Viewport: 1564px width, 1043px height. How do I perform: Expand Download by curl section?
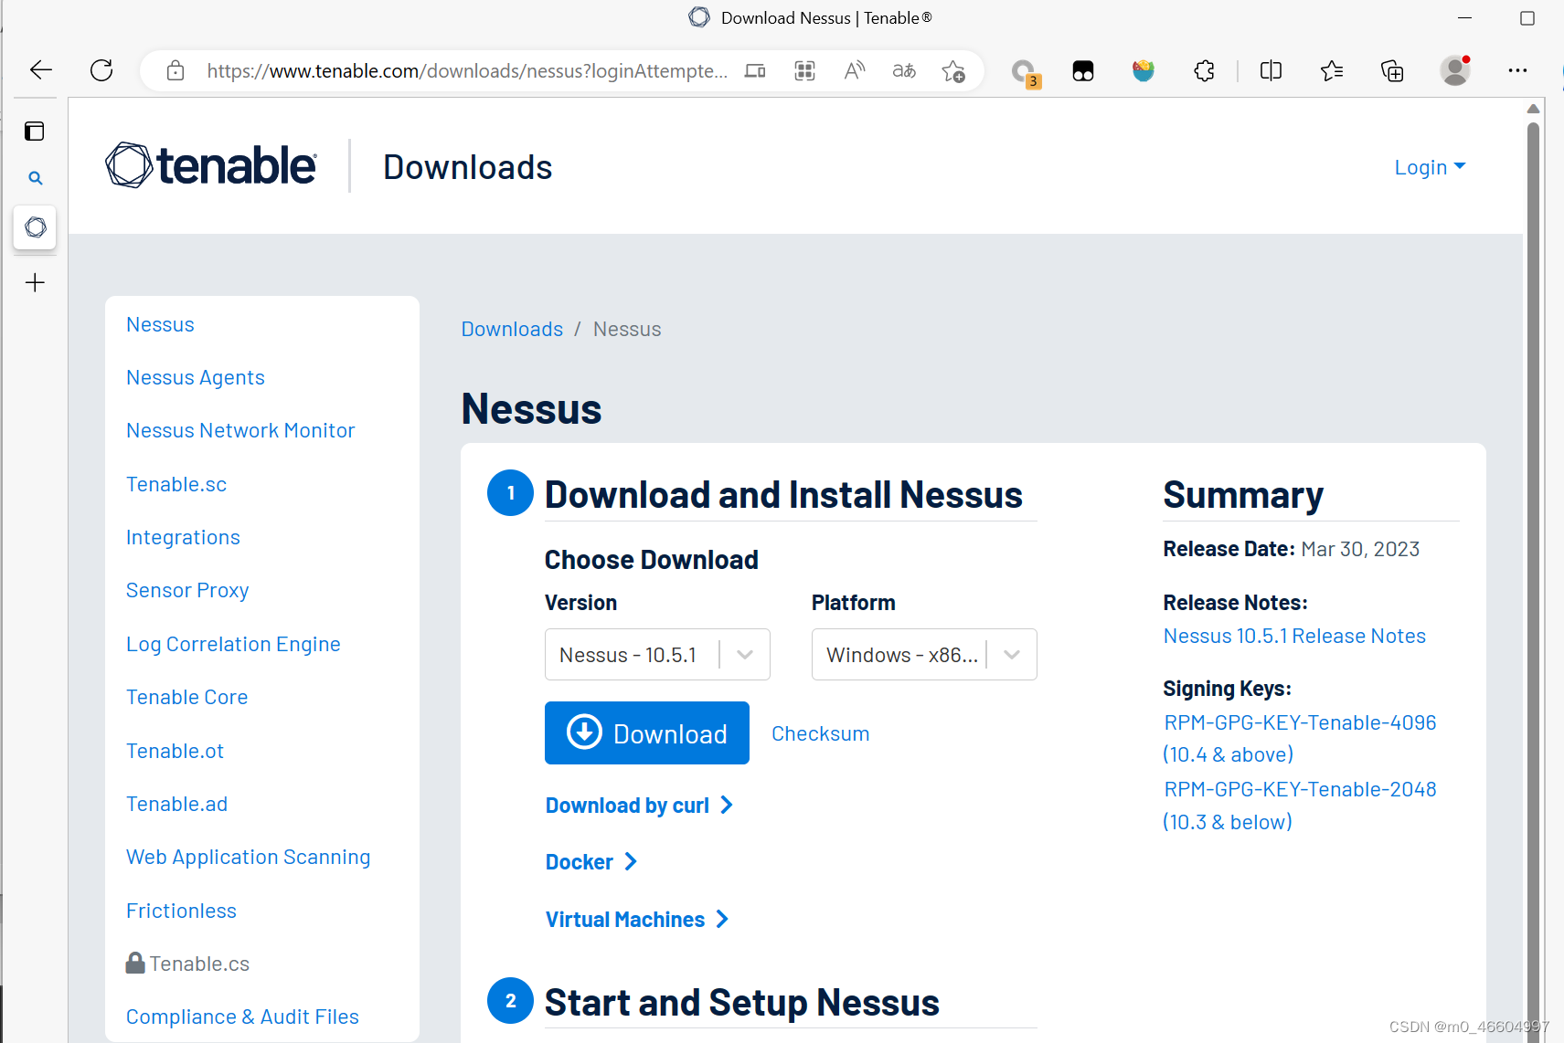click(x=639, y=806)
